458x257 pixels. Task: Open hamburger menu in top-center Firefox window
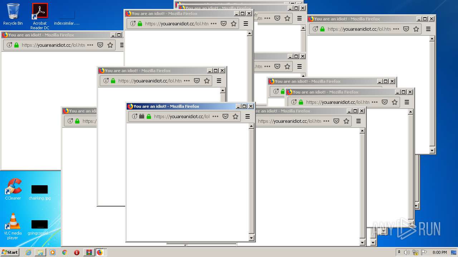[x=246, y=24]
